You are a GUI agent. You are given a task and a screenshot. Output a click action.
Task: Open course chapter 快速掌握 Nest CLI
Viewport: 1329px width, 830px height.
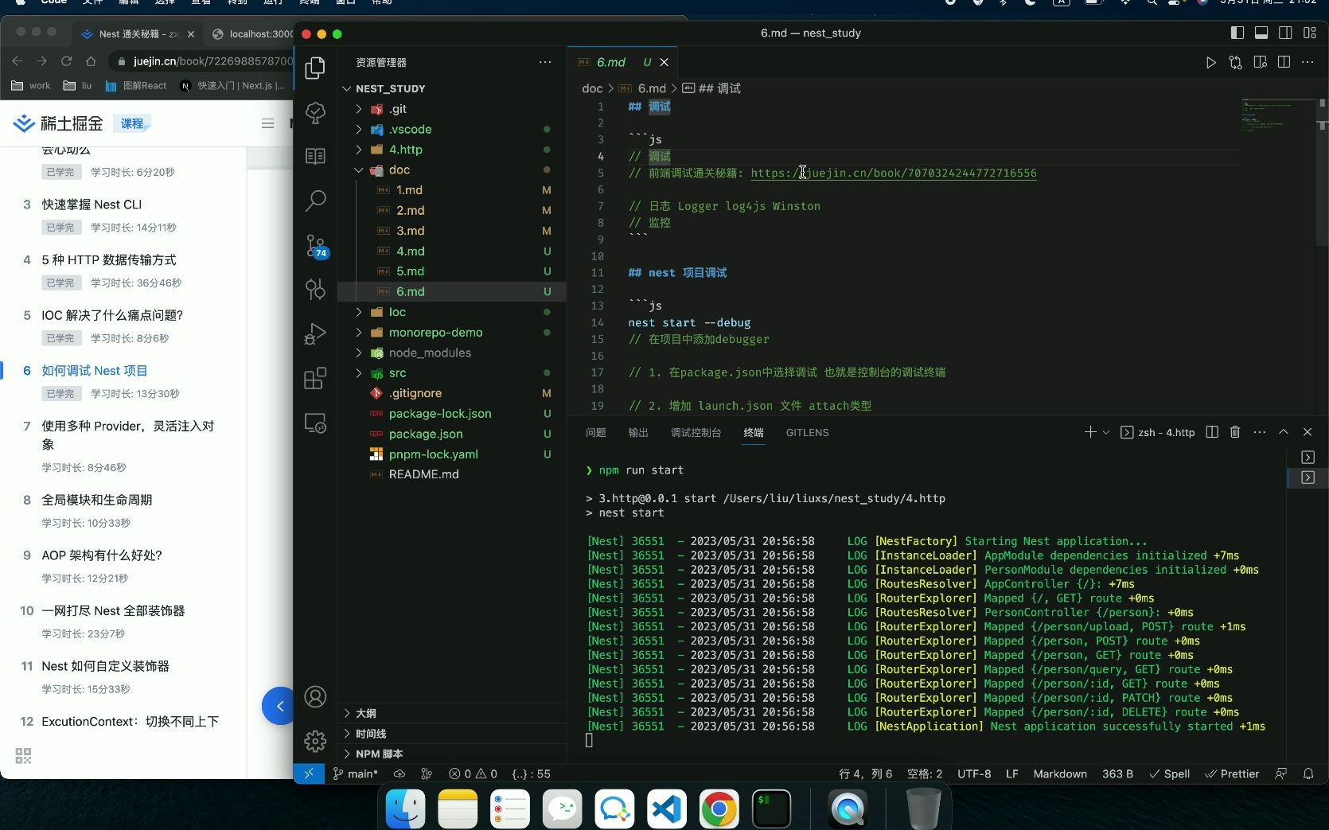(92, 205)
